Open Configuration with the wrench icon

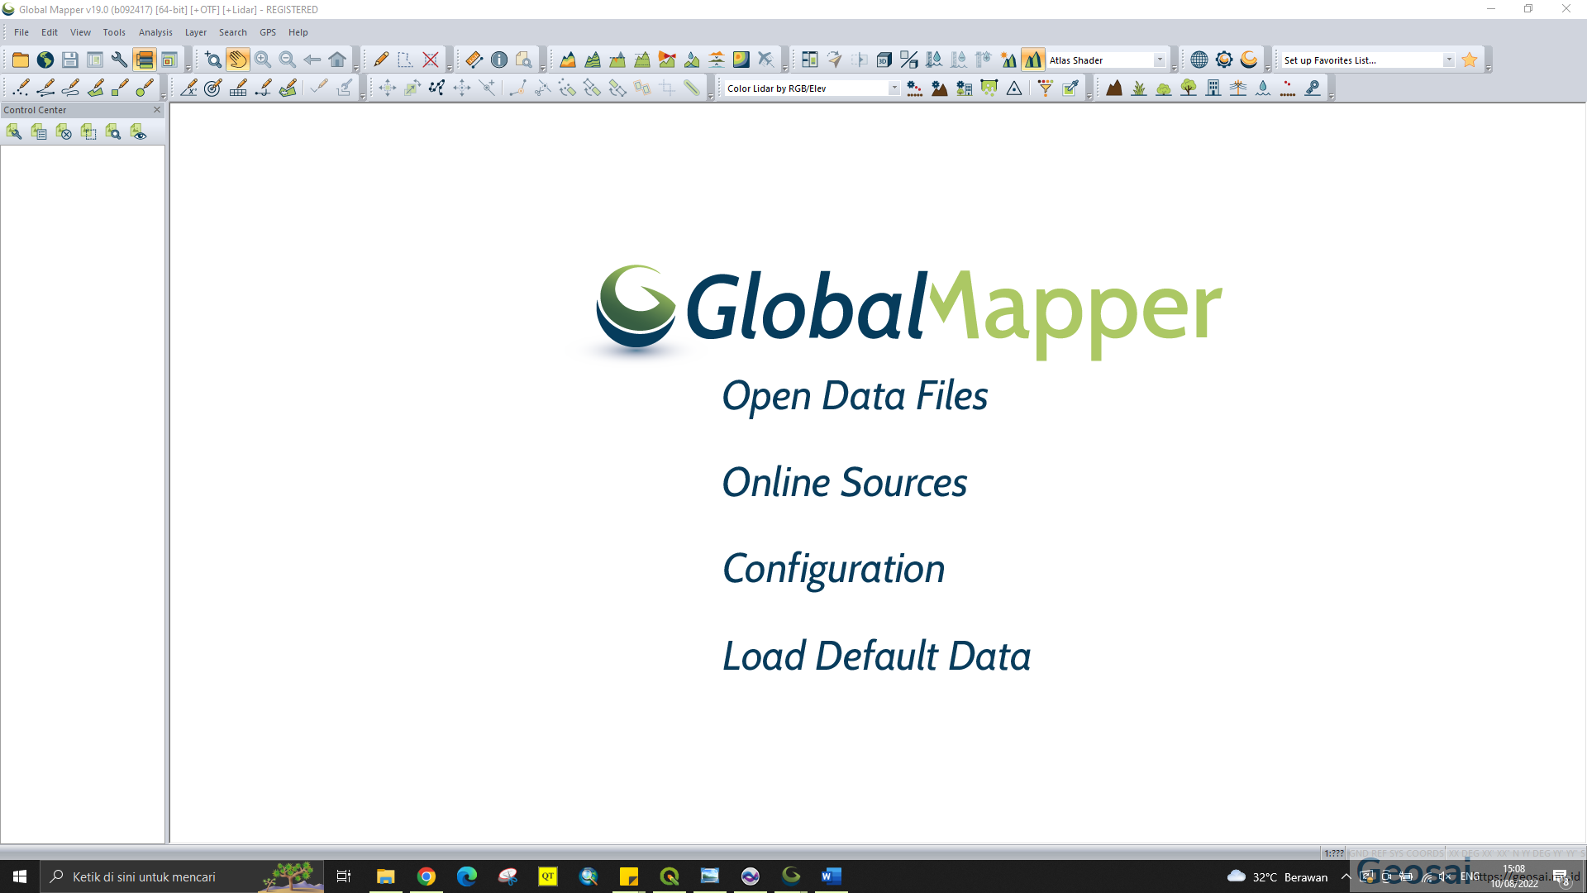click(x=120, y=60)
